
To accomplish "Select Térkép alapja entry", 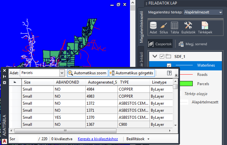I will coord(196,94).
